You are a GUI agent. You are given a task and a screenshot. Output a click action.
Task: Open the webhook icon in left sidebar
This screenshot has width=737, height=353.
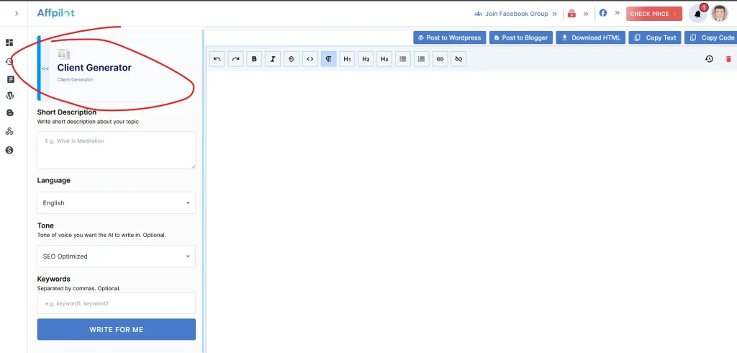pos(9,131)
